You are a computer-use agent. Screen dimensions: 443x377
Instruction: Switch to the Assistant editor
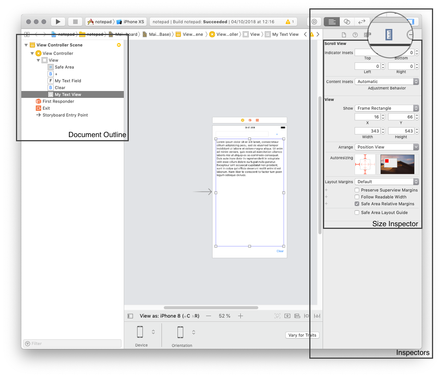pos(347,22)
